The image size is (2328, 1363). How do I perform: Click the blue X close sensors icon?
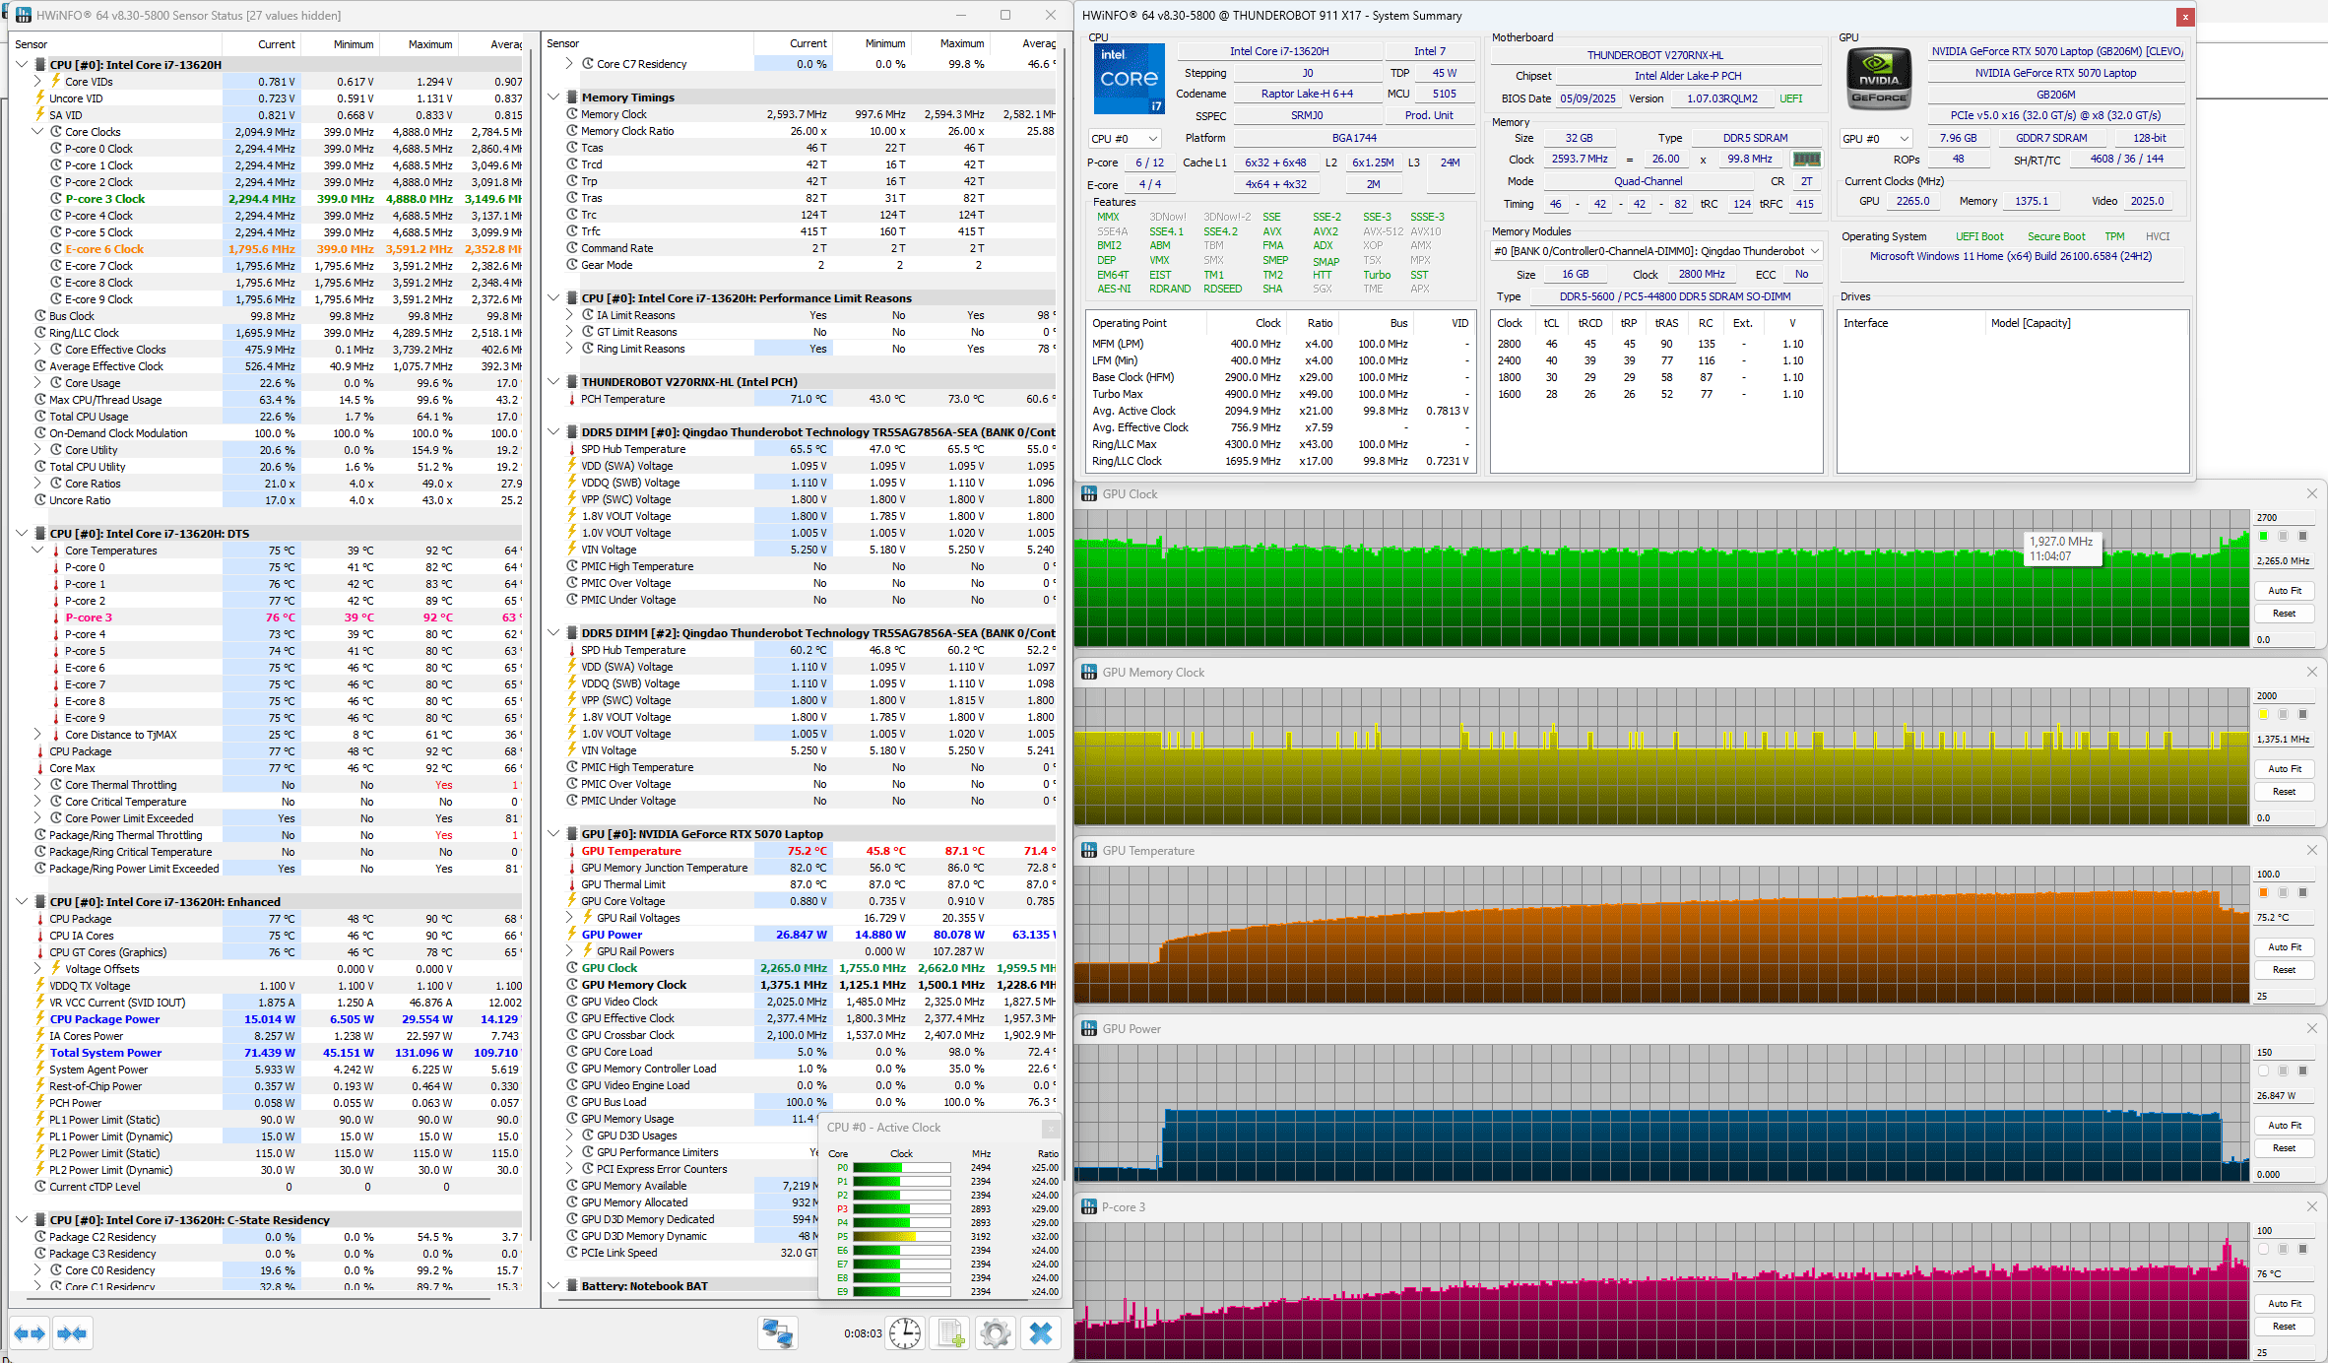(x=1040, y=1333)
